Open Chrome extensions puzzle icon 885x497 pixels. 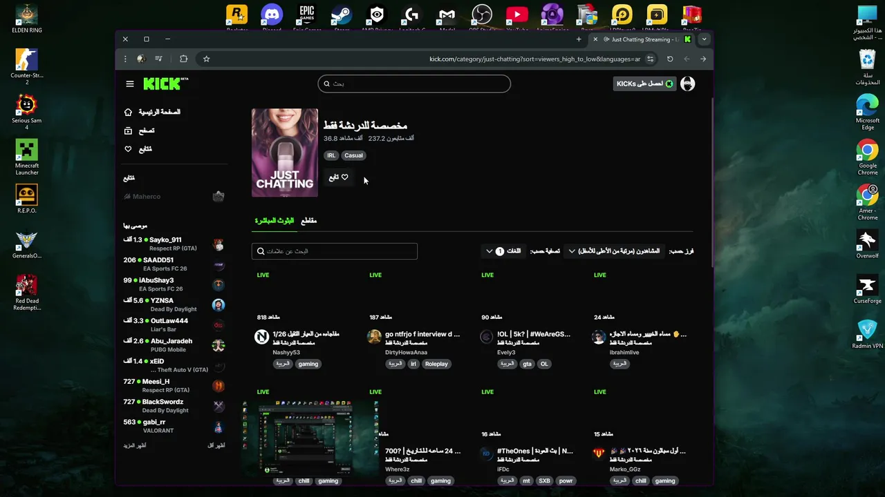coord(183,59)
